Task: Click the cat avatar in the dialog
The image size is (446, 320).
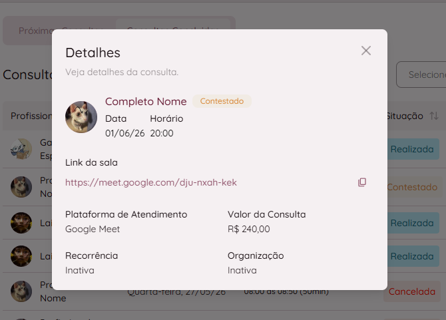Action: (81, 117)
